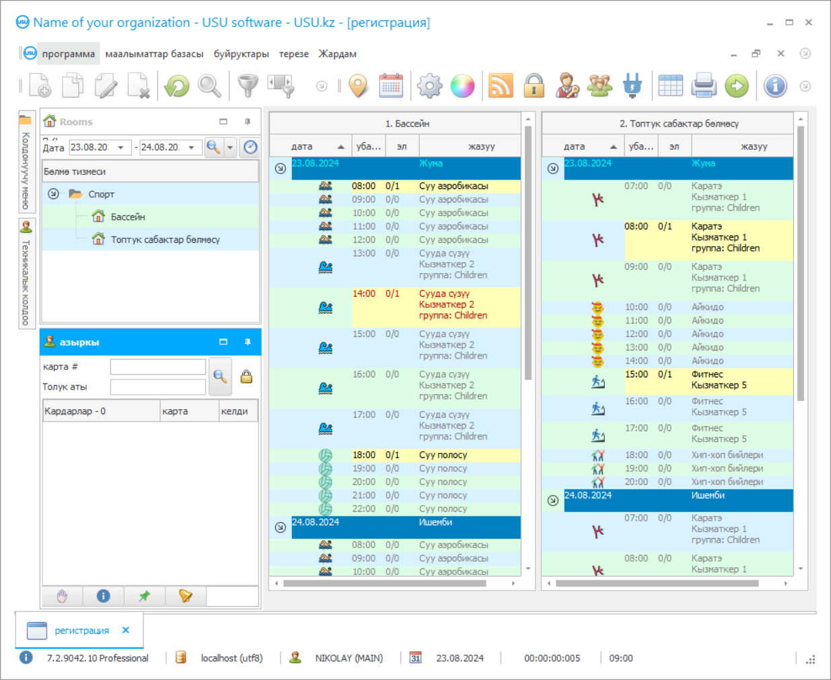The height and width of the screenshot is (680, 831).
Task: Collapse the Спорт tree node
Action: (53, 194)
